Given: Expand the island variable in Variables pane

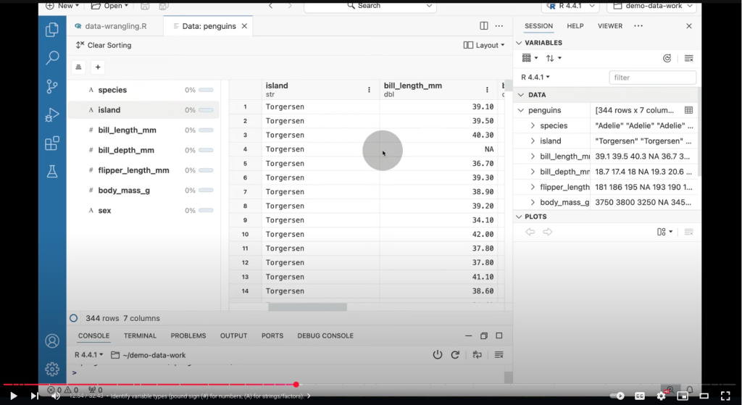Looking at the screenshot, I should coord(533,141).
